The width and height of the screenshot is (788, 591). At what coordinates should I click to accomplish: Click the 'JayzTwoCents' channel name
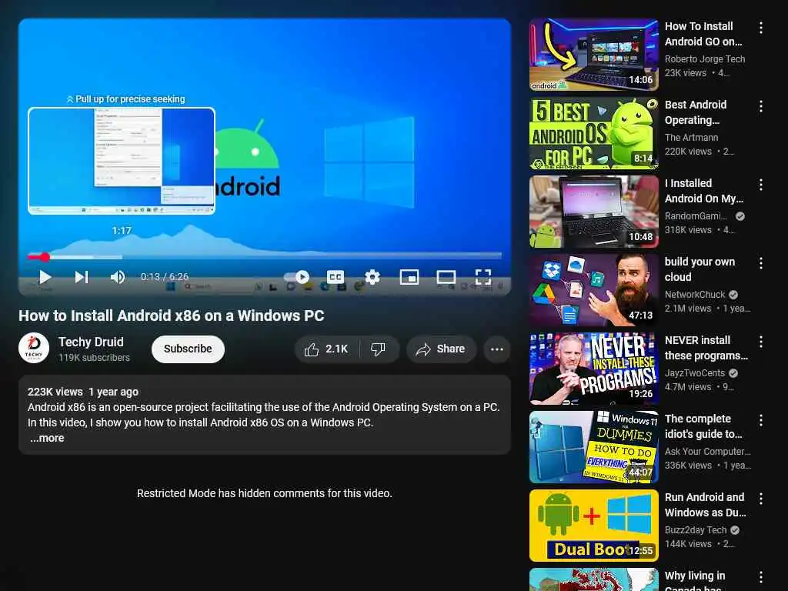[695, 373]
